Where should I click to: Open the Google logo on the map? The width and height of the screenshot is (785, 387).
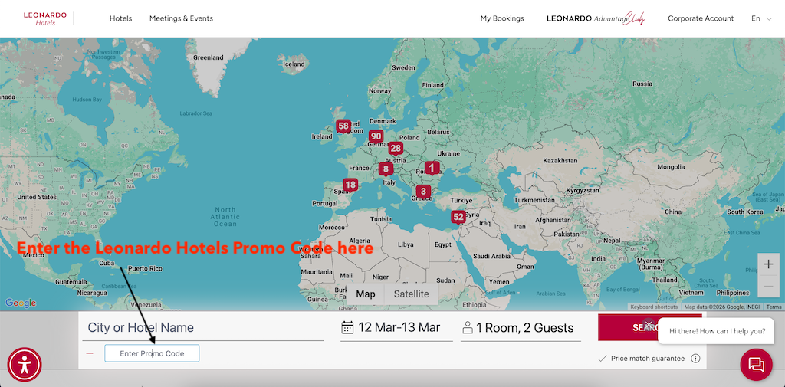click(x=21, y=303)
